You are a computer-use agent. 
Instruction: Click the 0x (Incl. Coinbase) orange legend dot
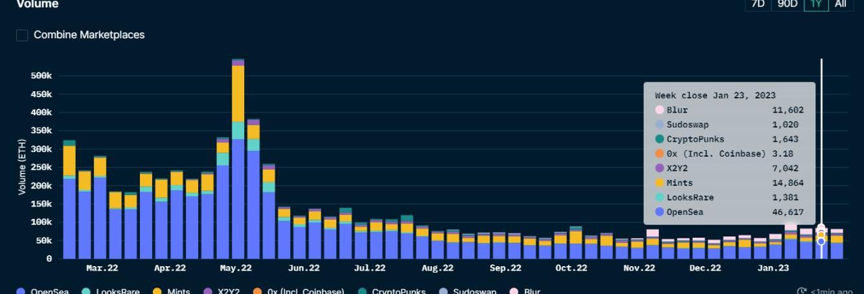(258, 291)
